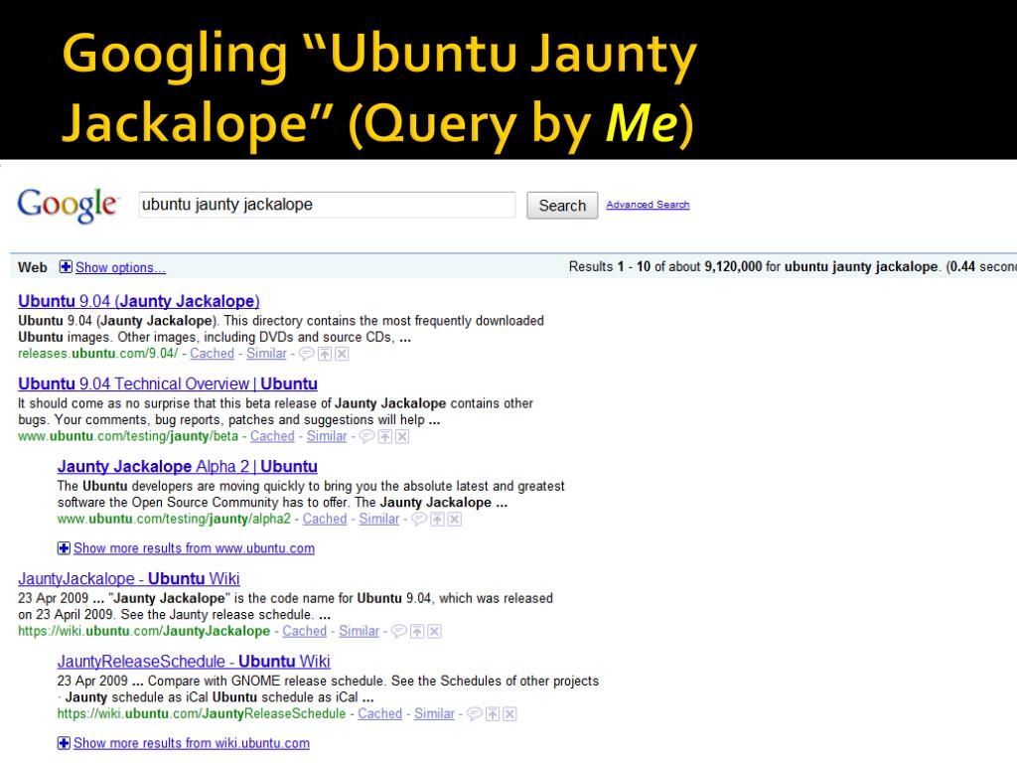1017x763 pixels.
Task: Click comment bubble icon on wiki JauntyJackalope result
Action: tap(399, 631)
